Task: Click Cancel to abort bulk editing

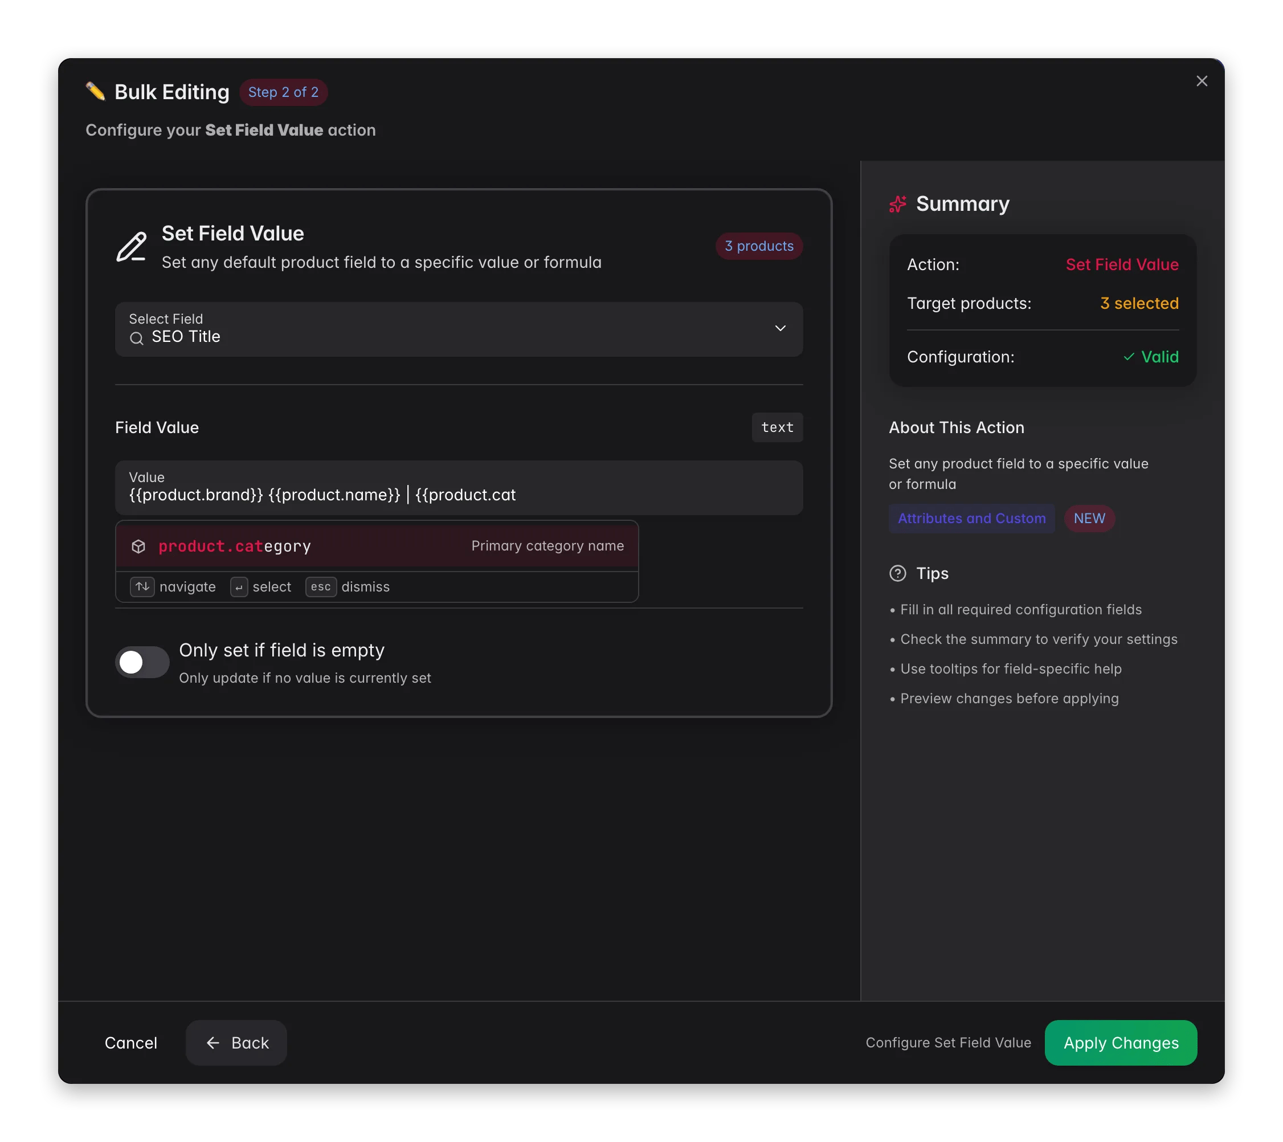Action: [x=130, y=1043]
